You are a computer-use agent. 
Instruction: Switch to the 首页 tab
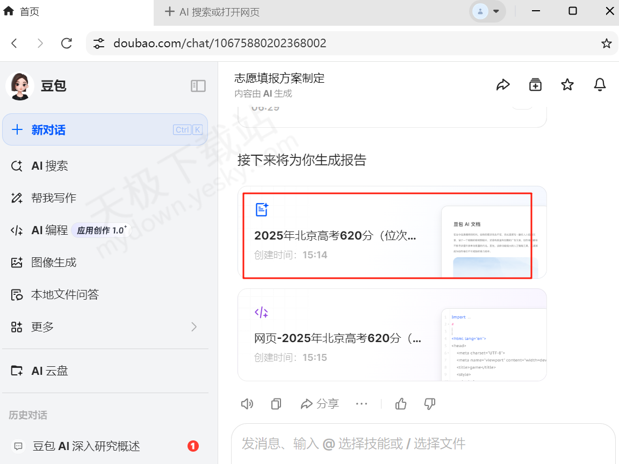pos(21,11)
